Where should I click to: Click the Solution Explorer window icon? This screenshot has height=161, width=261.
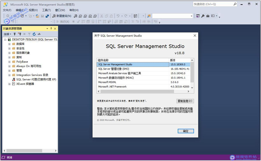pos(198,16)
